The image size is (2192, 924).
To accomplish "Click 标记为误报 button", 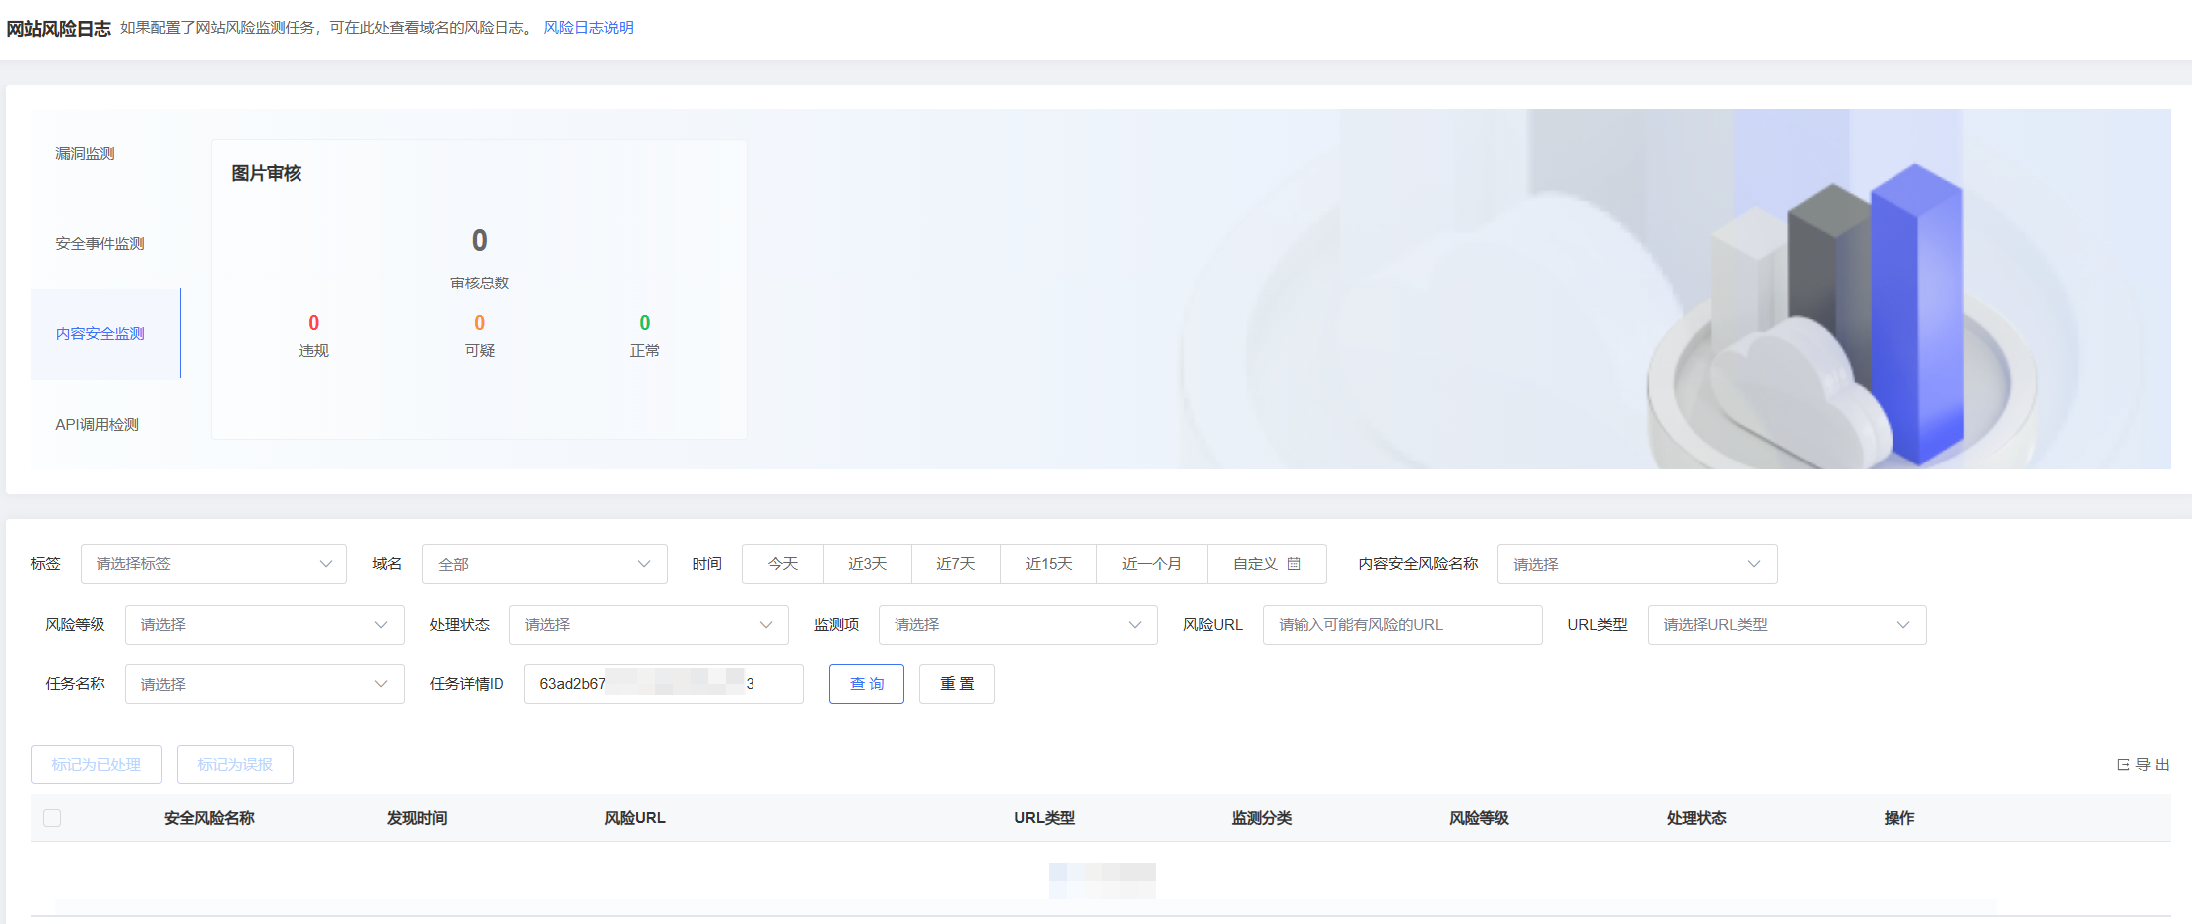I will pyautogui.click(x=235, y=765).
